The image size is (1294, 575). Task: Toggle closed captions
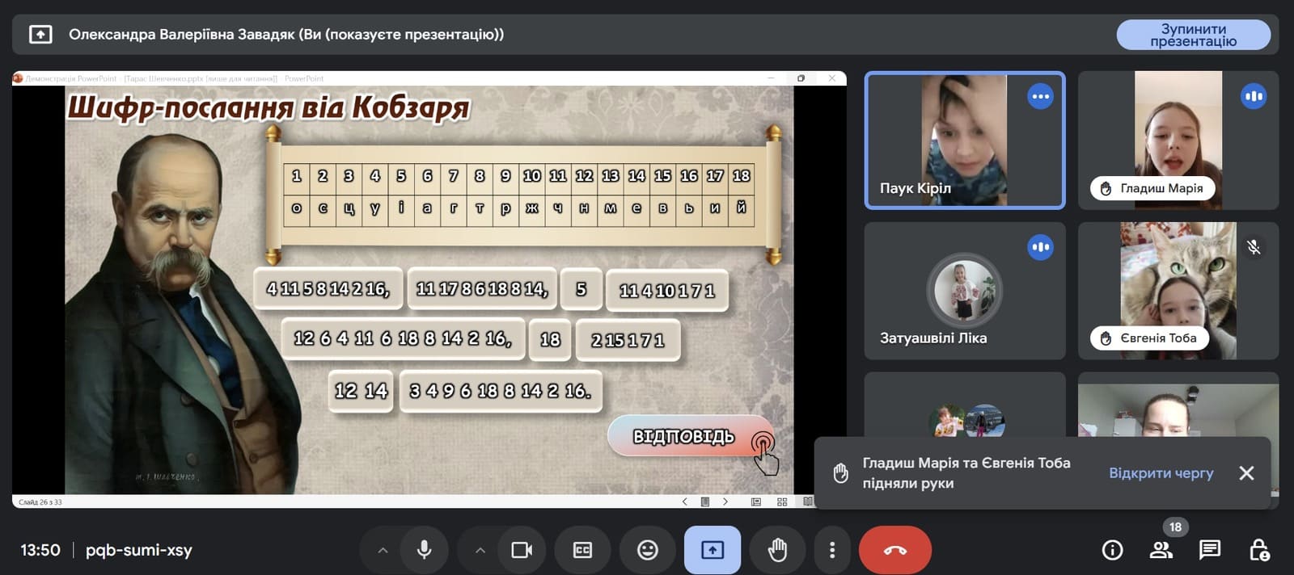pyautogui.click(x=582, y=550)
